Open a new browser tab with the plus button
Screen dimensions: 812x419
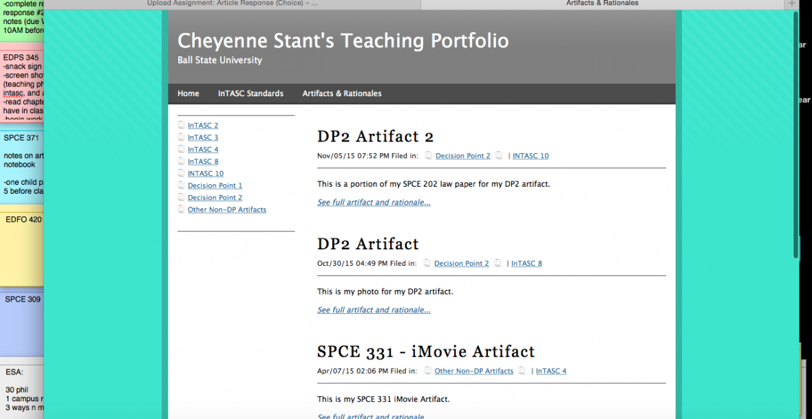point(791,4)
